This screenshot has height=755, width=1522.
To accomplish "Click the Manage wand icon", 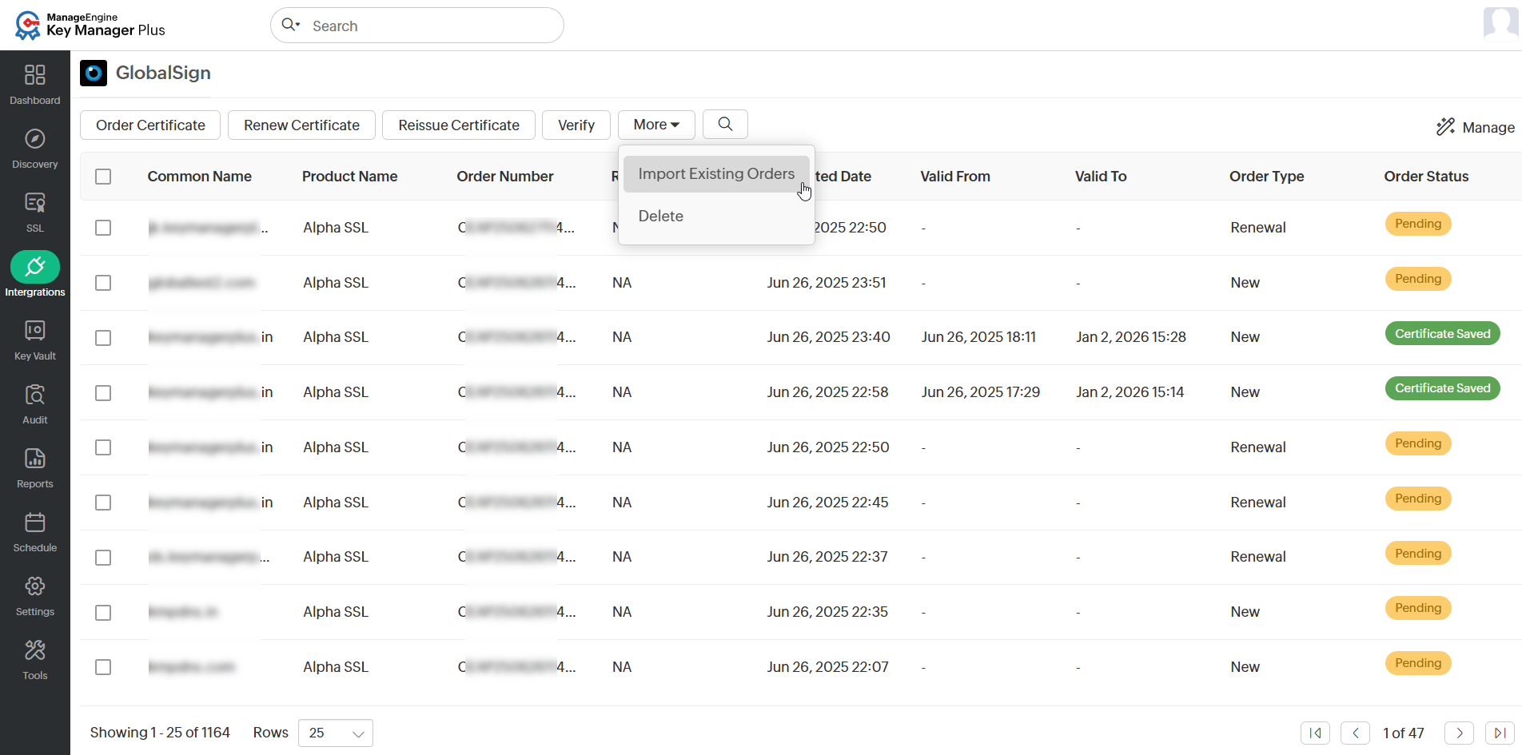I will 1445,127.
